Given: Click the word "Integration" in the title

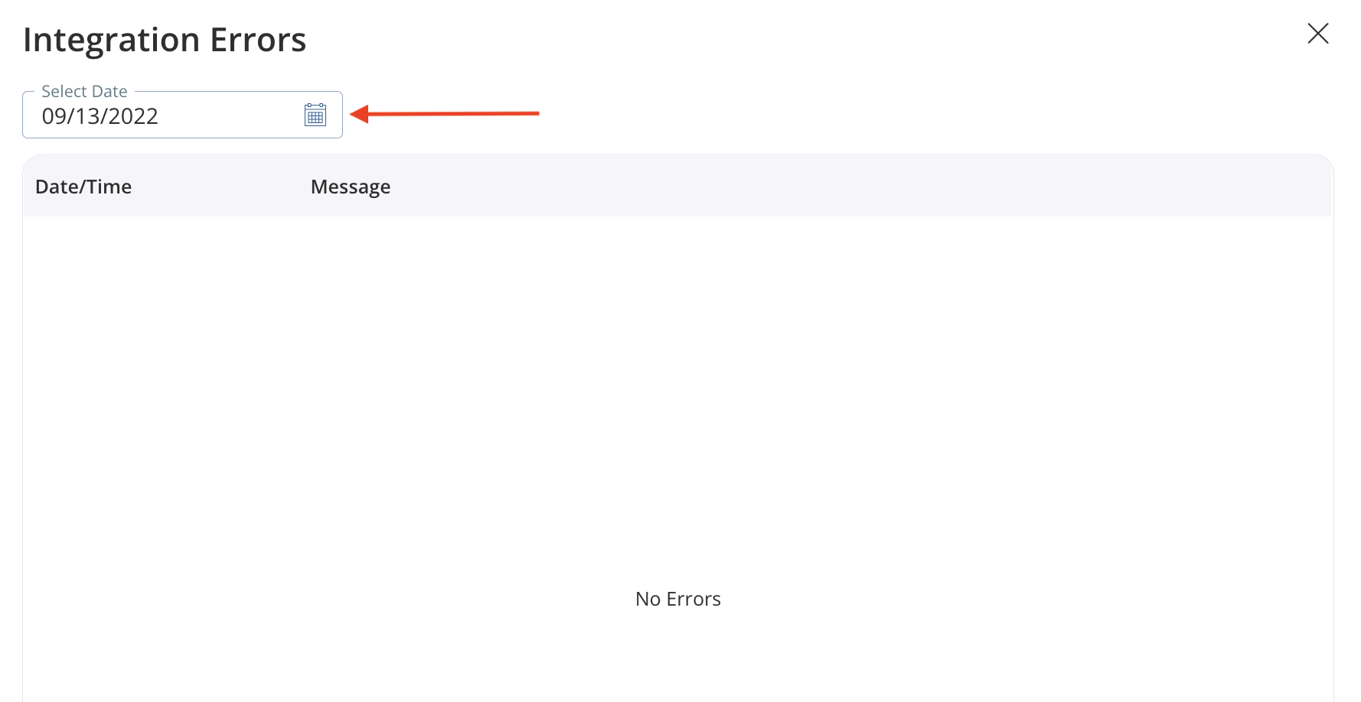Looking at the screenshot, I should coord(111,40).
